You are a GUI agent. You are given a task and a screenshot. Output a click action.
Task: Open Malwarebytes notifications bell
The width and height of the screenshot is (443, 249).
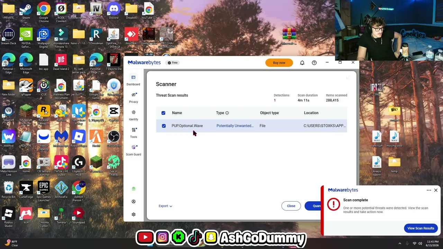(x=302, y=63)
